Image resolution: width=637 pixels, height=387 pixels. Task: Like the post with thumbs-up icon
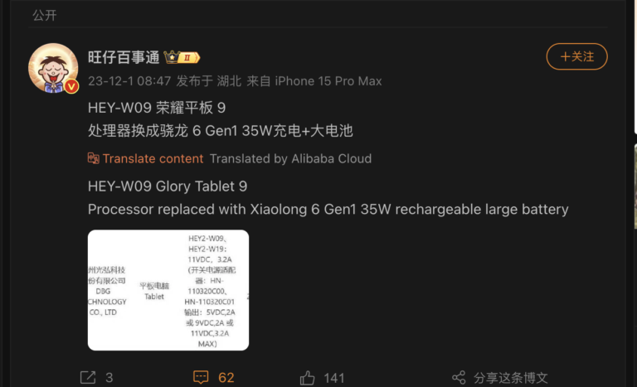coord(307,378)
